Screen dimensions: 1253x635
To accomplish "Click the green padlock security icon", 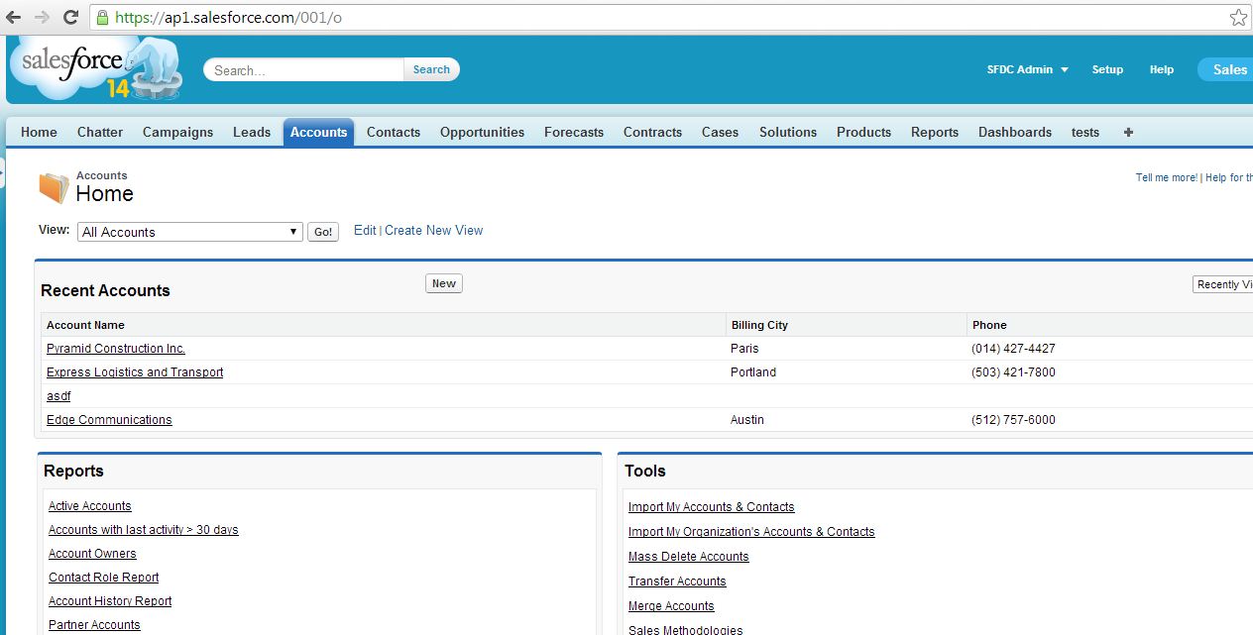I will tap(101, 18).
